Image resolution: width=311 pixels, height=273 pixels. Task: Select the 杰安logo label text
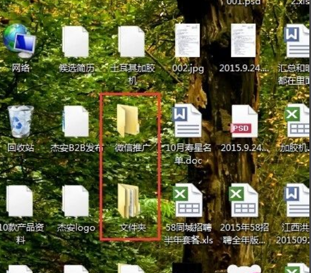[76, 228]
